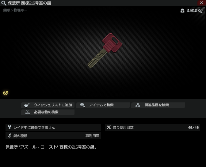206x167 pixels.
Task: Click linked-nodes icon beside 関連品目を検索
Action: coord(138,105)
